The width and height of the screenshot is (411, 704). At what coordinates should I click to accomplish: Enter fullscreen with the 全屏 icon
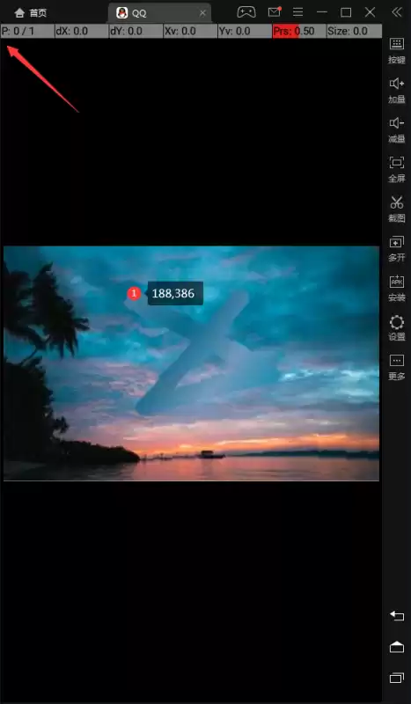click(397, 169)
